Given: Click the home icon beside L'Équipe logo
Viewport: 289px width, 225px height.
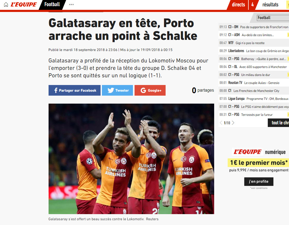Looking at the screenshot, I should click(x=6, y=5).
